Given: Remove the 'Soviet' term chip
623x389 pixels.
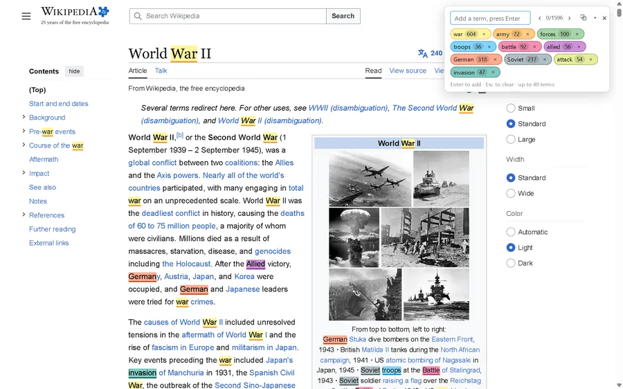Looking at the screenshot, I should coord(544,60).
